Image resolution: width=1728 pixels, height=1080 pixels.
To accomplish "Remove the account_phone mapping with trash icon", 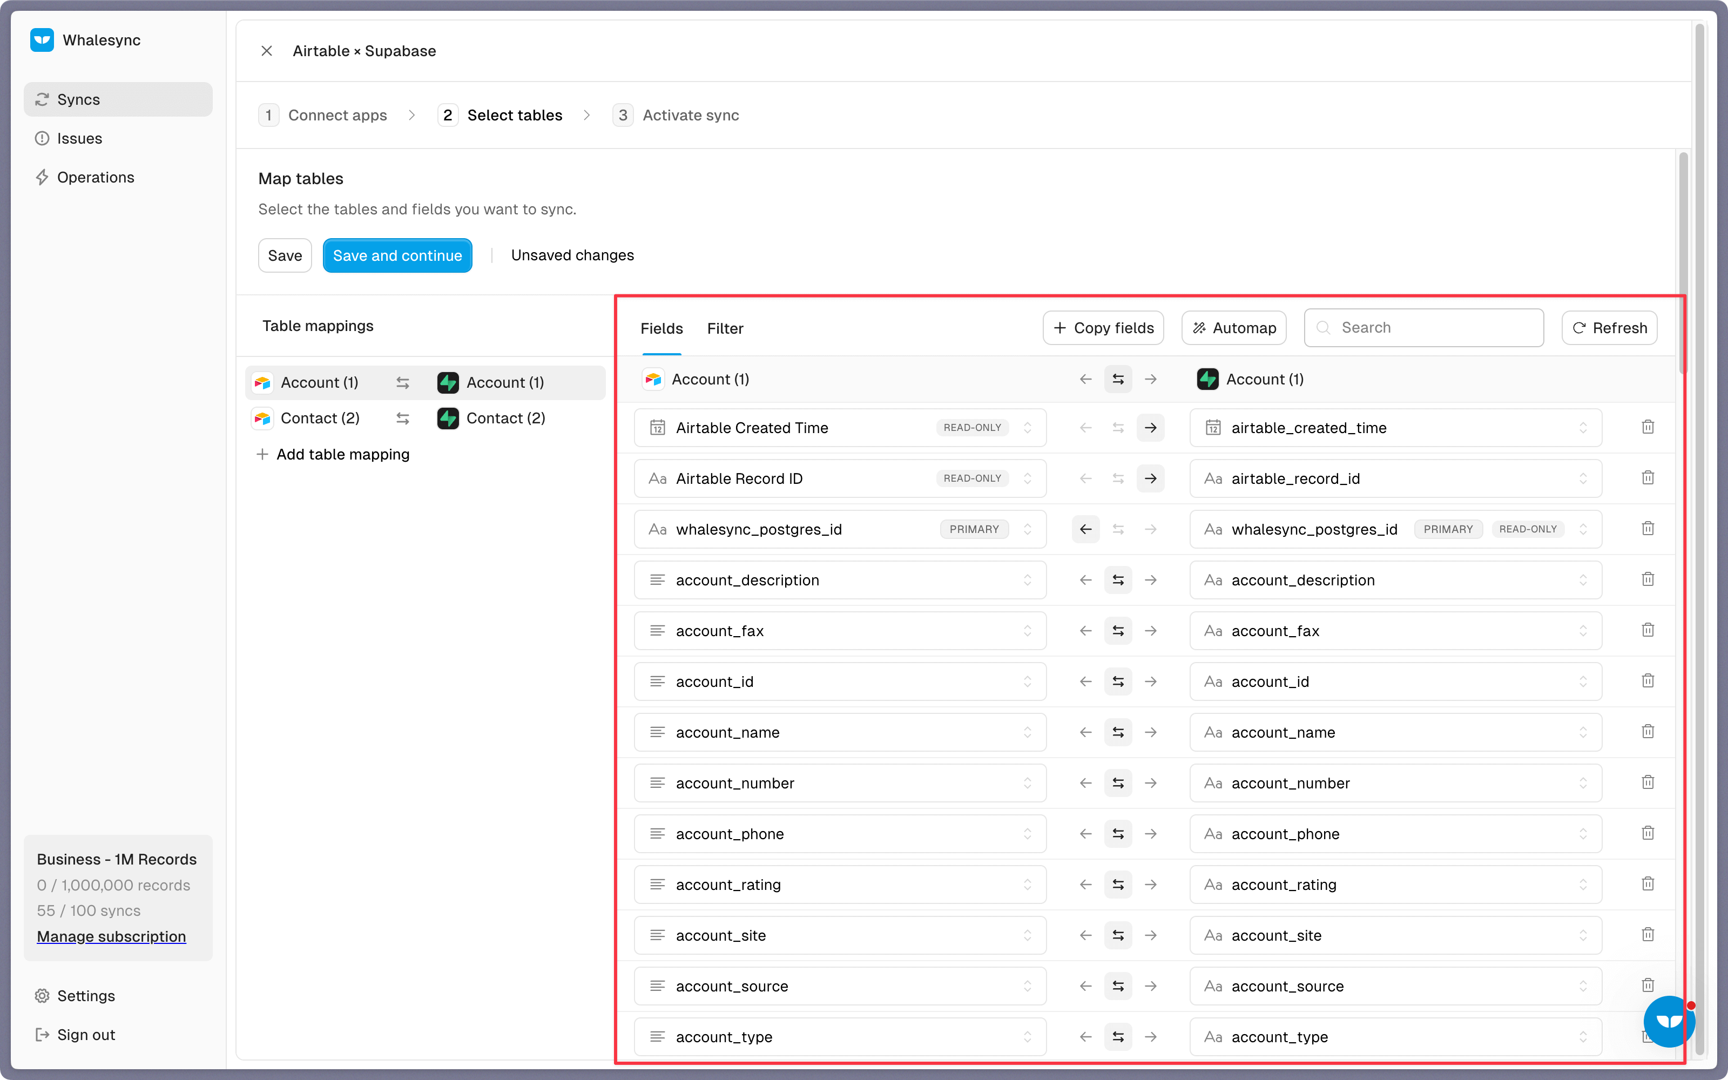I will tap(1648, 833).
